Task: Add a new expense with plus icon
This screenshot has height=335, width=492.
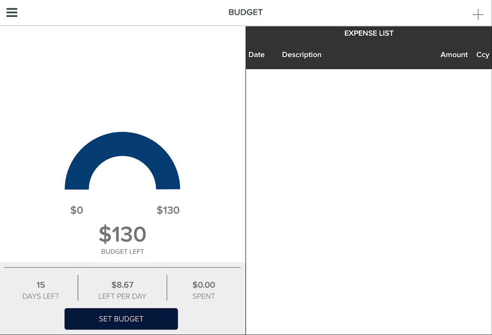Action: point(478,15)
